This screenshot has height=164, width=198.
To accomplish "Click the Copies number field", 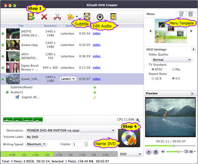I will point(78,144).
